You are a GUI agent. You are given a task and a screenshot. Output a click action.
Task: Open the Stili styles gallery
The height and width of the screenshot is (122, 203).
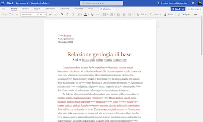coord(141,15)
